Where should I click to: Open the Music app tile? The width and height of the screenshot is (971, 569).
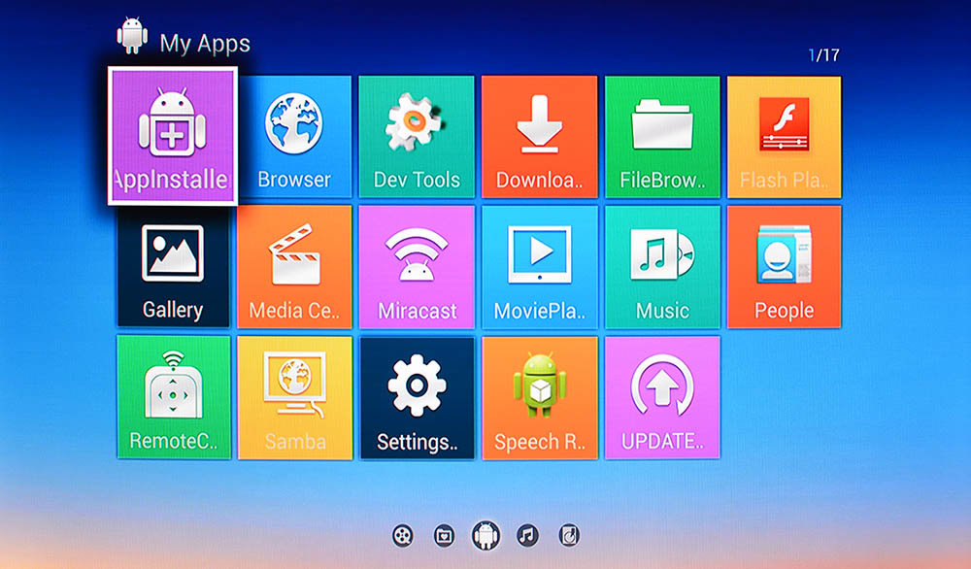coord(662,267)
